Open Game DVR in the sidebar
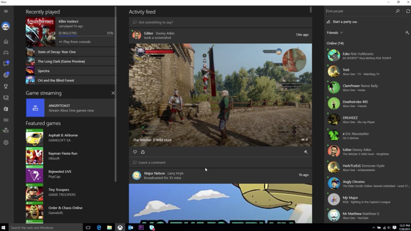 click(6, 98)
